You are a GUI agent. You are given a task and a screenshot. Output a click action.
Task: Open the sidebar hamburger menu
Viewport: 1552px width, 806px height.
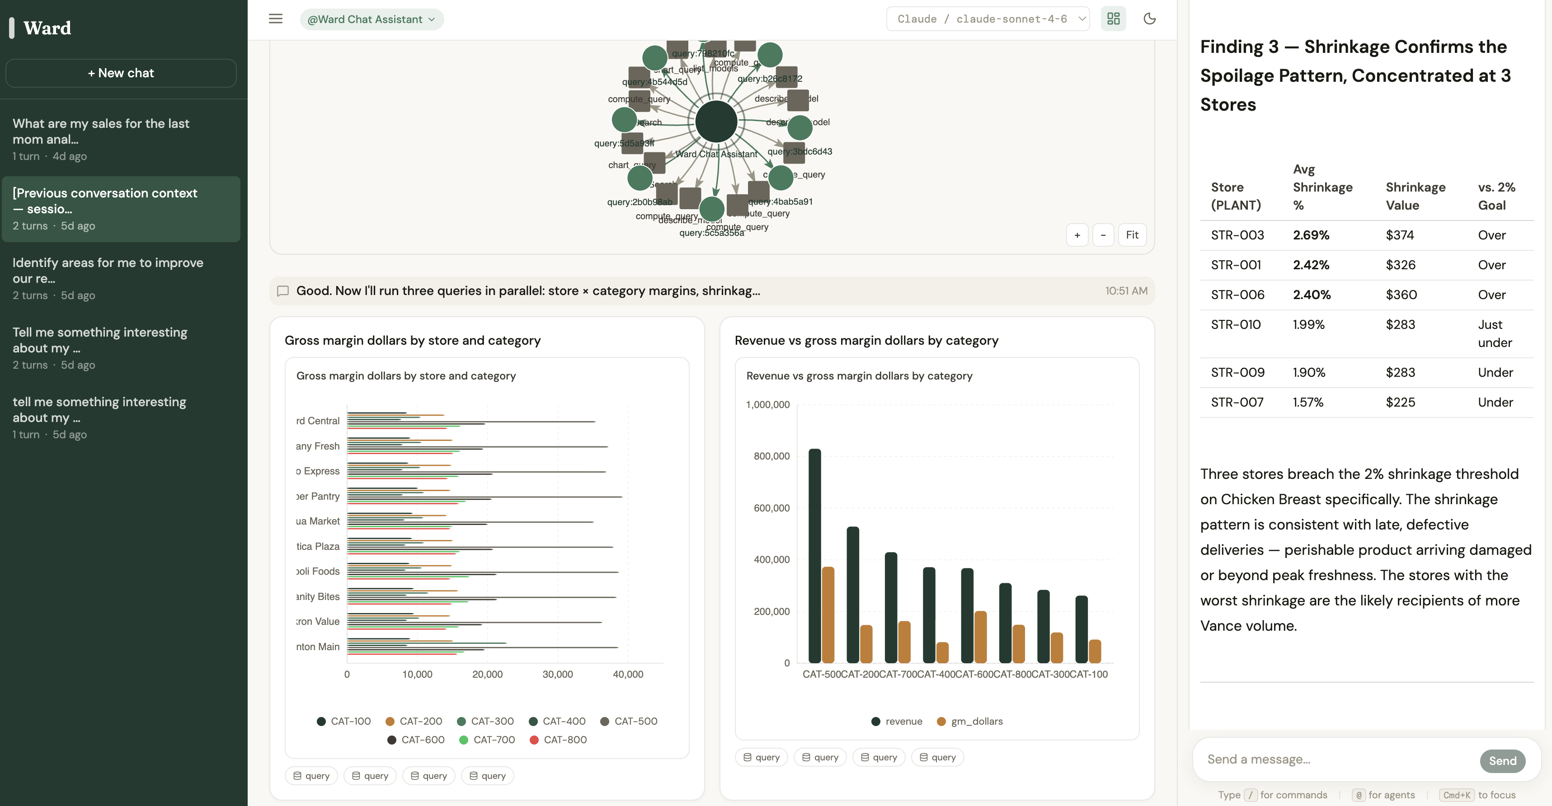tap(275, 19)
